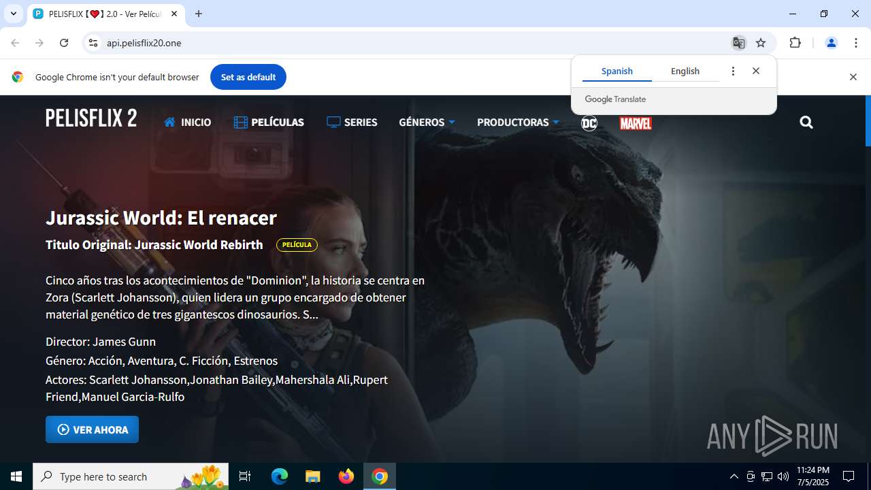Show hidden system tray icons
The width and height of the screenshot is (871, 490).
pos(734,476)
